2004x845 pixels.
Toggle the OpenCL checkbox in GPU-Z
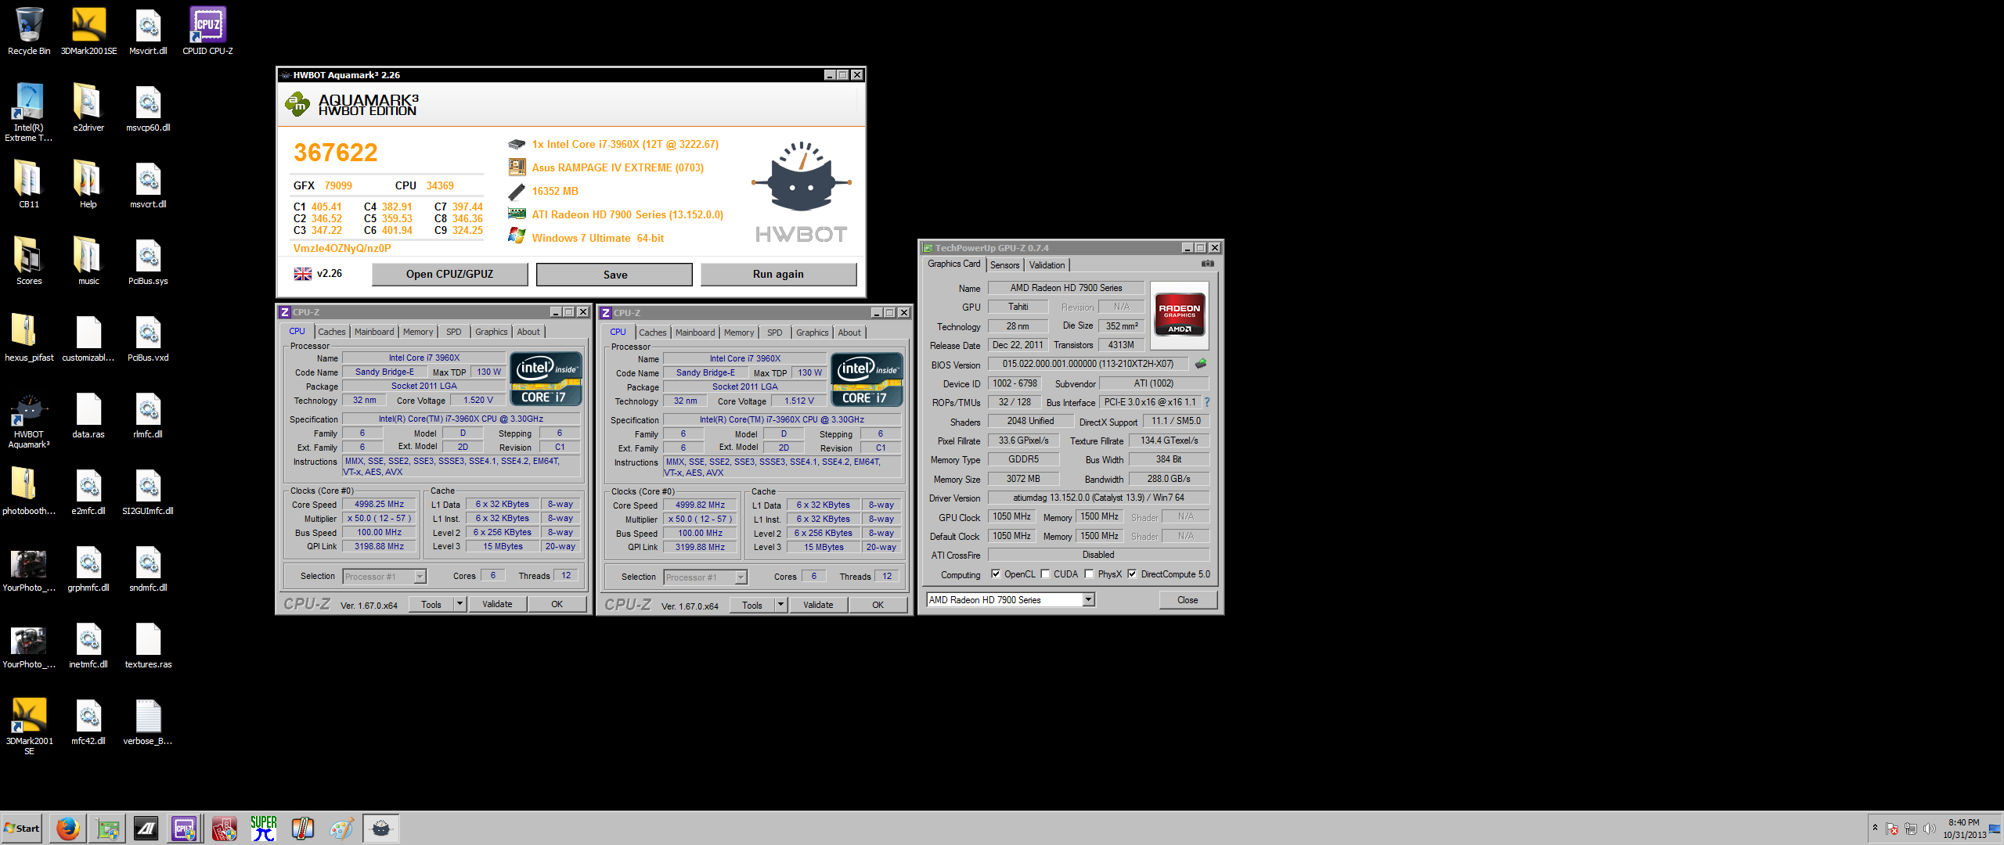click(x=996, y=574)
